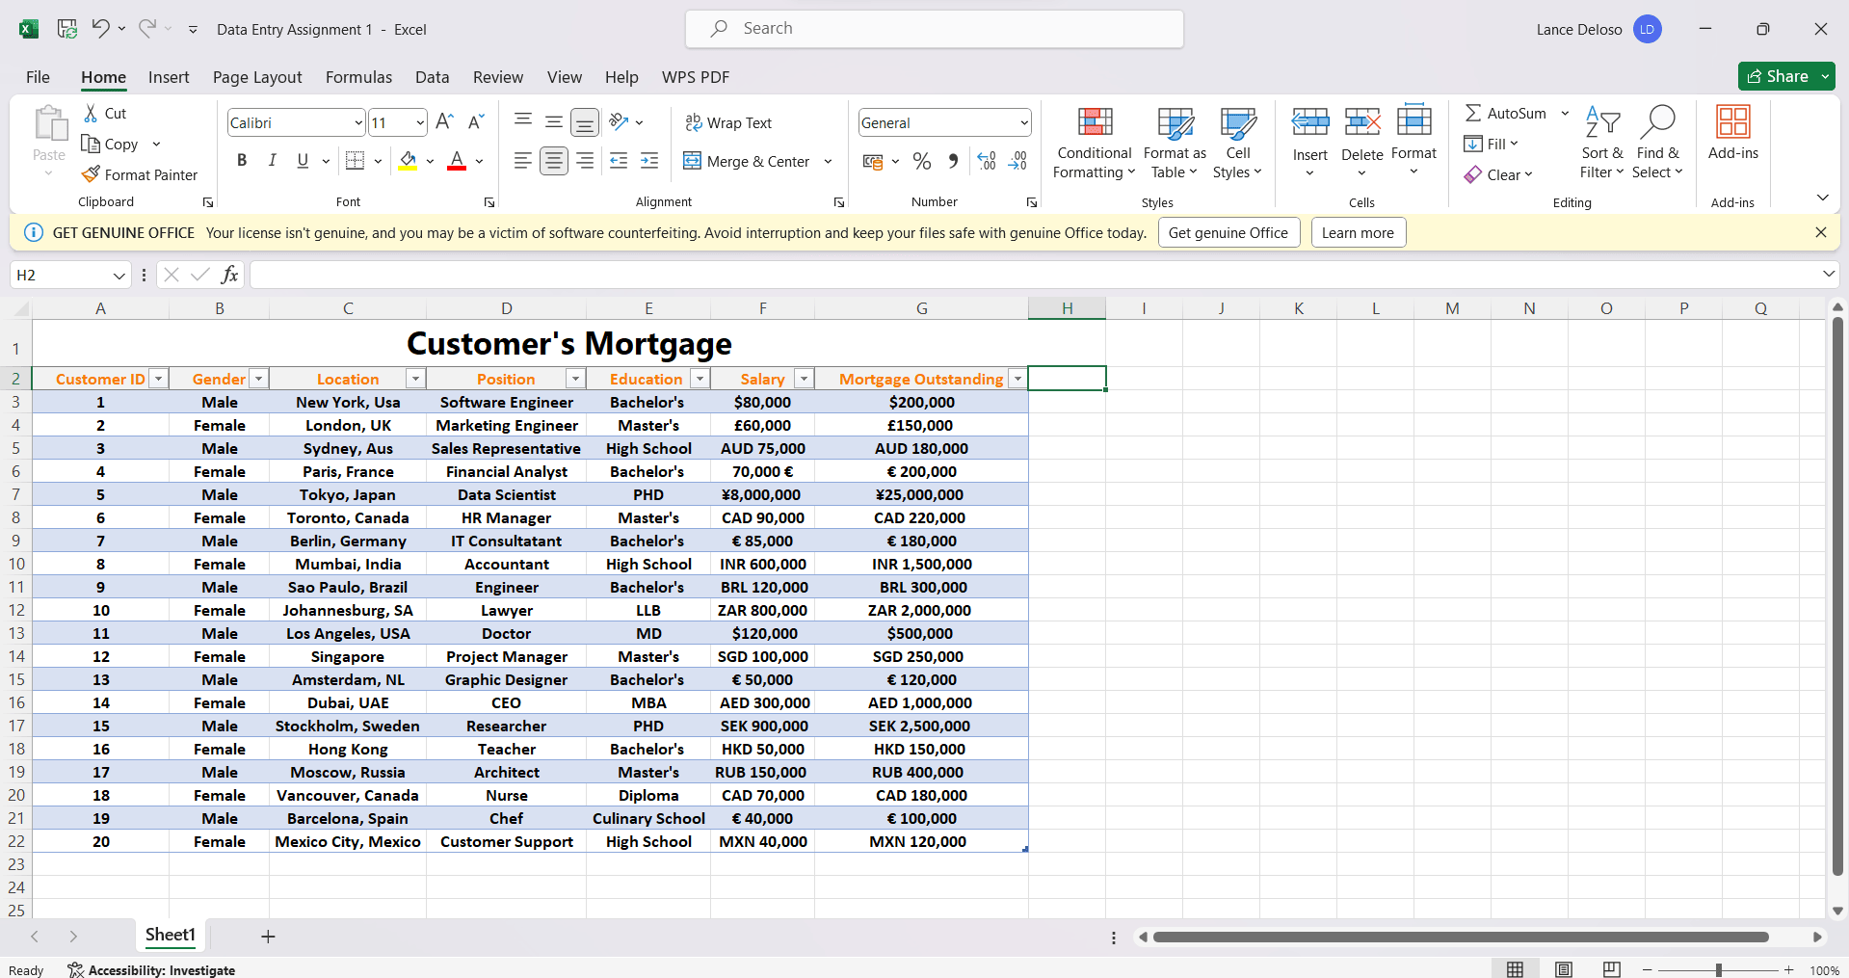Viewport: 1849px width, 978px height.
Task: Open Format as Table gallery
Action: click(1175, 143)
